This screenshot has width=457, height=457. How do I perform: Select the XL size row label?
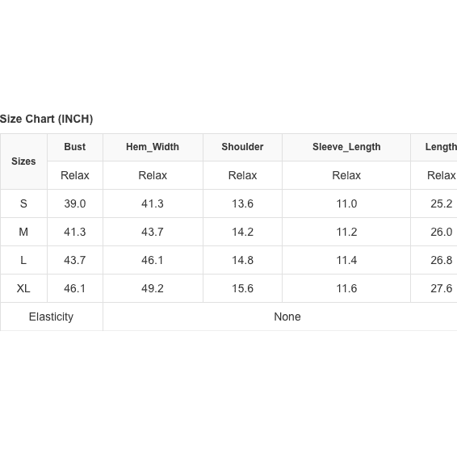[23, 288]
